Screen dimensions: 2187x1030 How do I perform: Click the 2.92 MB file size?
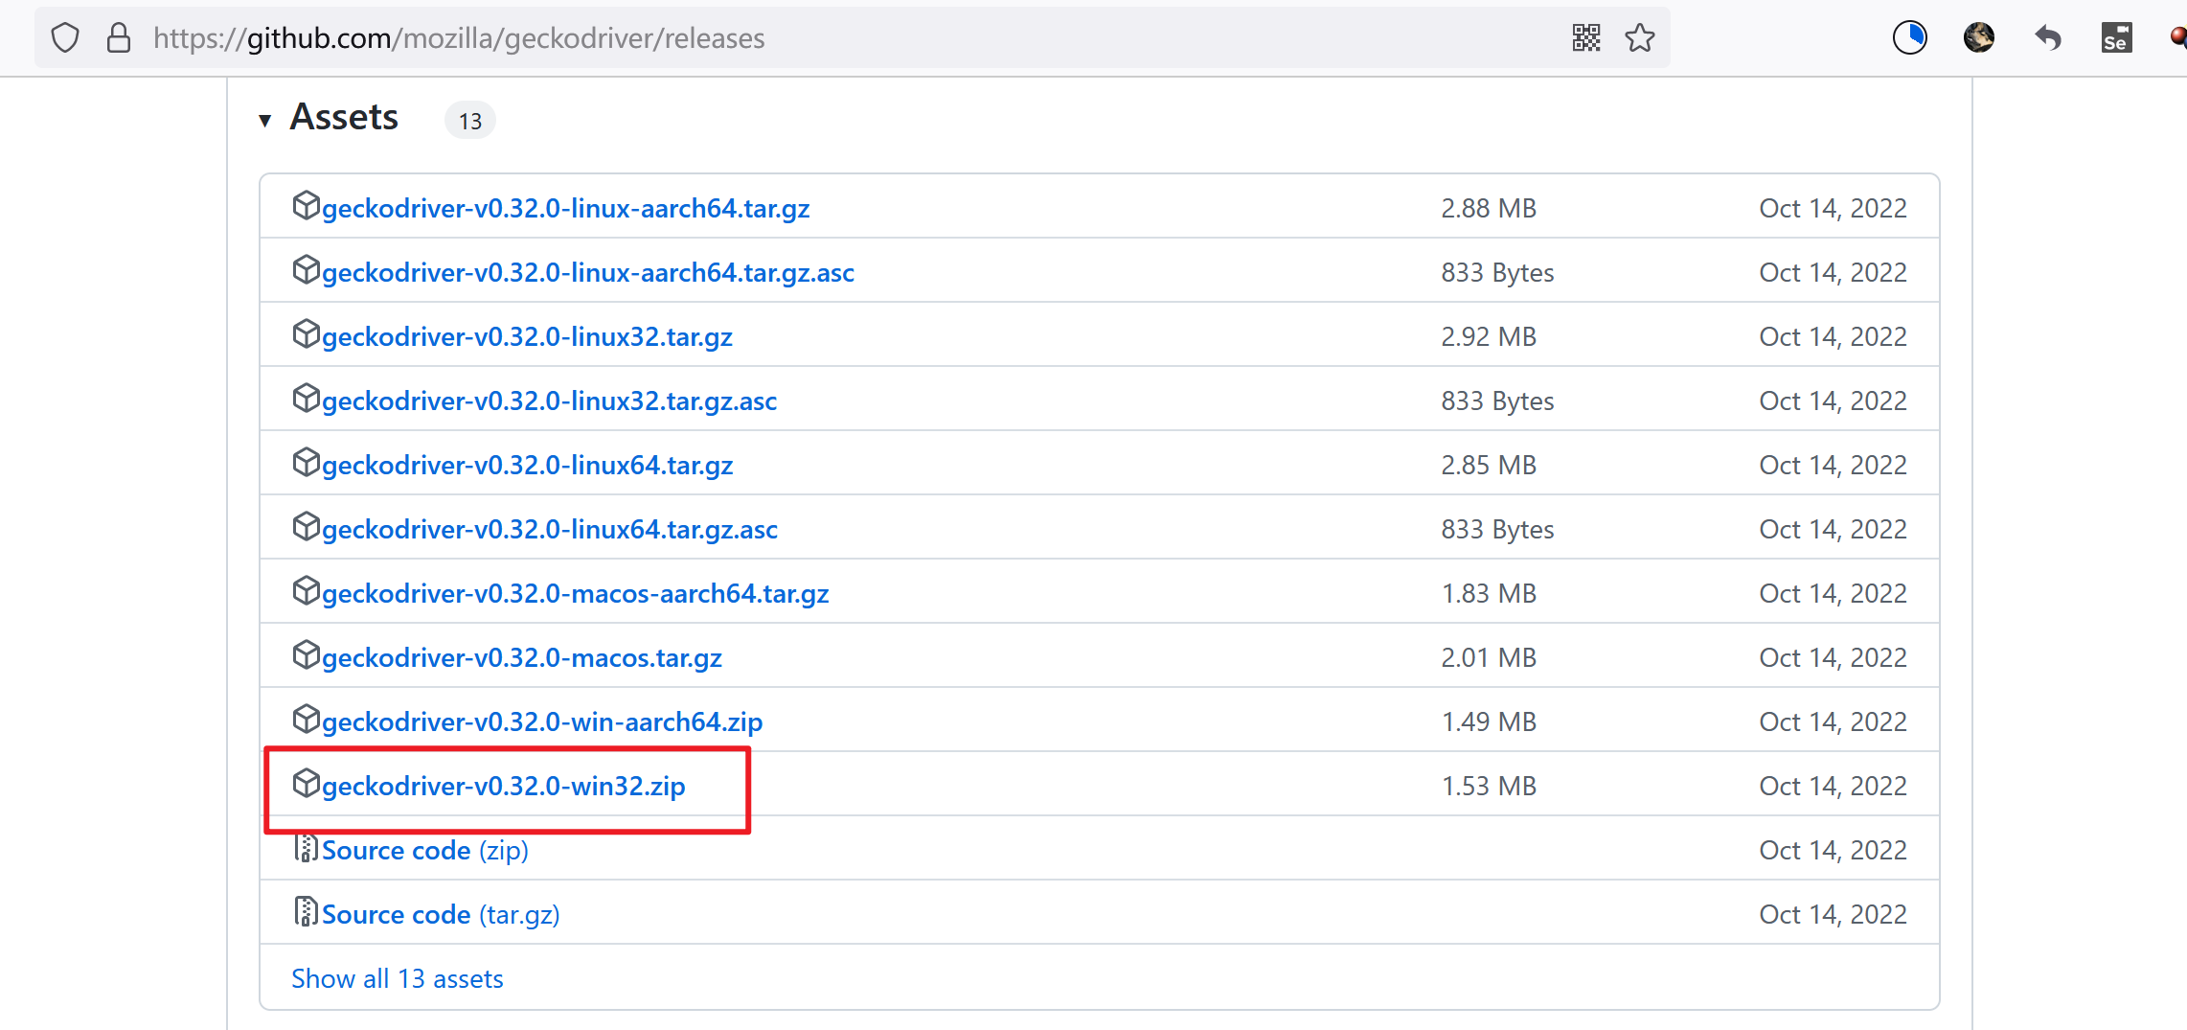pyautogui.click(x=1489, y=336)
